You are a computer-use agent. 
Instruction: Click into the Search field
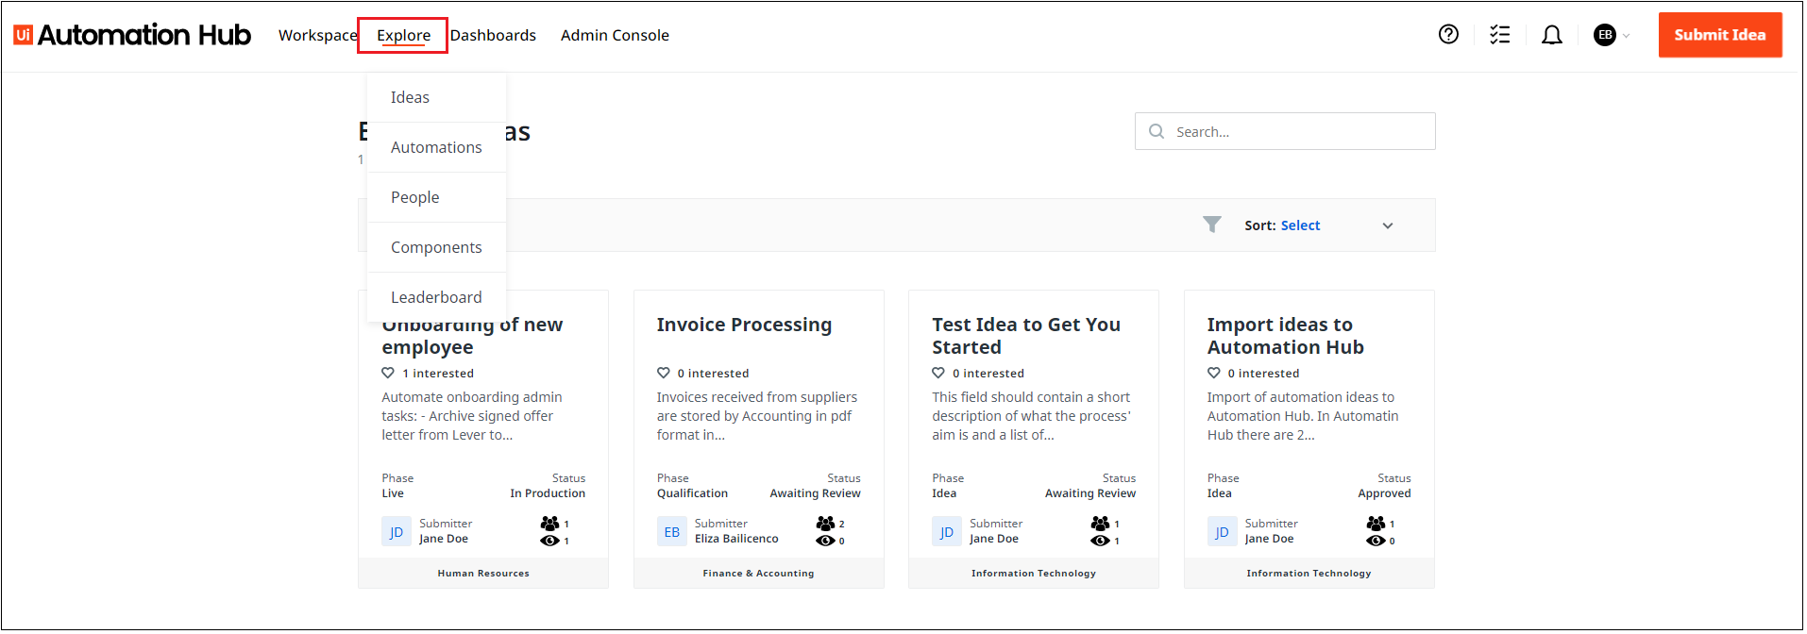click(x=1285, y=132)
